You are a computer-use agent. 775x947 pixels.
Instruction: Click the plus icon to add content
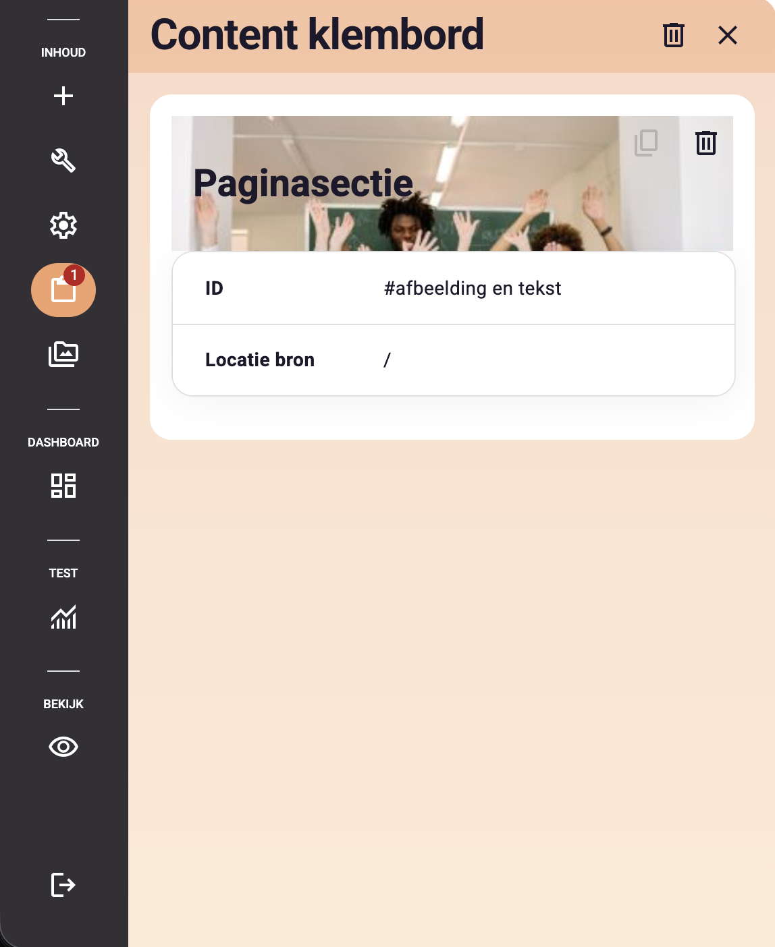pyautogui.click(x=63, y=96)
